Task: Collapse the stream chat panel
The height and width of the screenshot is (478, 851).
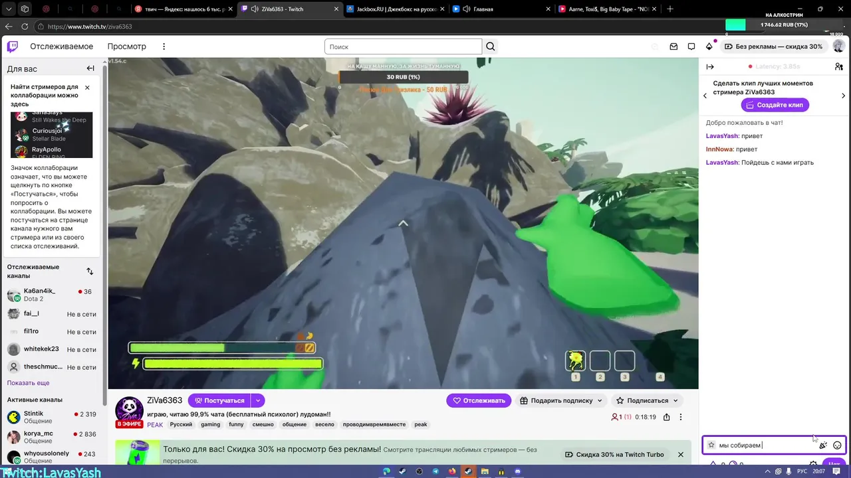Action: coord(710,66)
